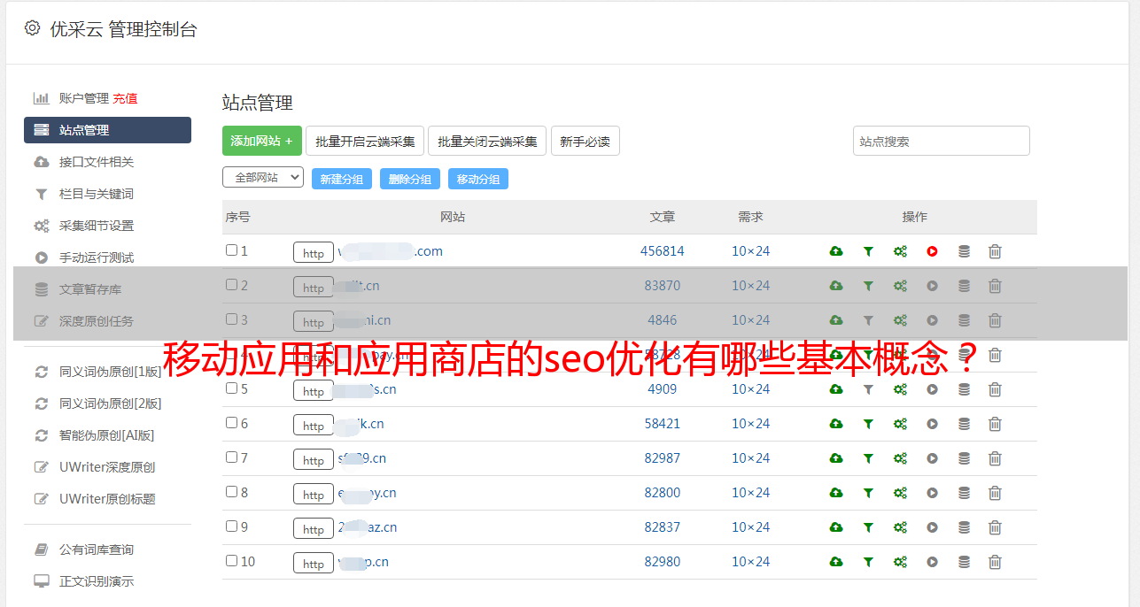Open the gray filter icon in row 5

click(868, 389)
